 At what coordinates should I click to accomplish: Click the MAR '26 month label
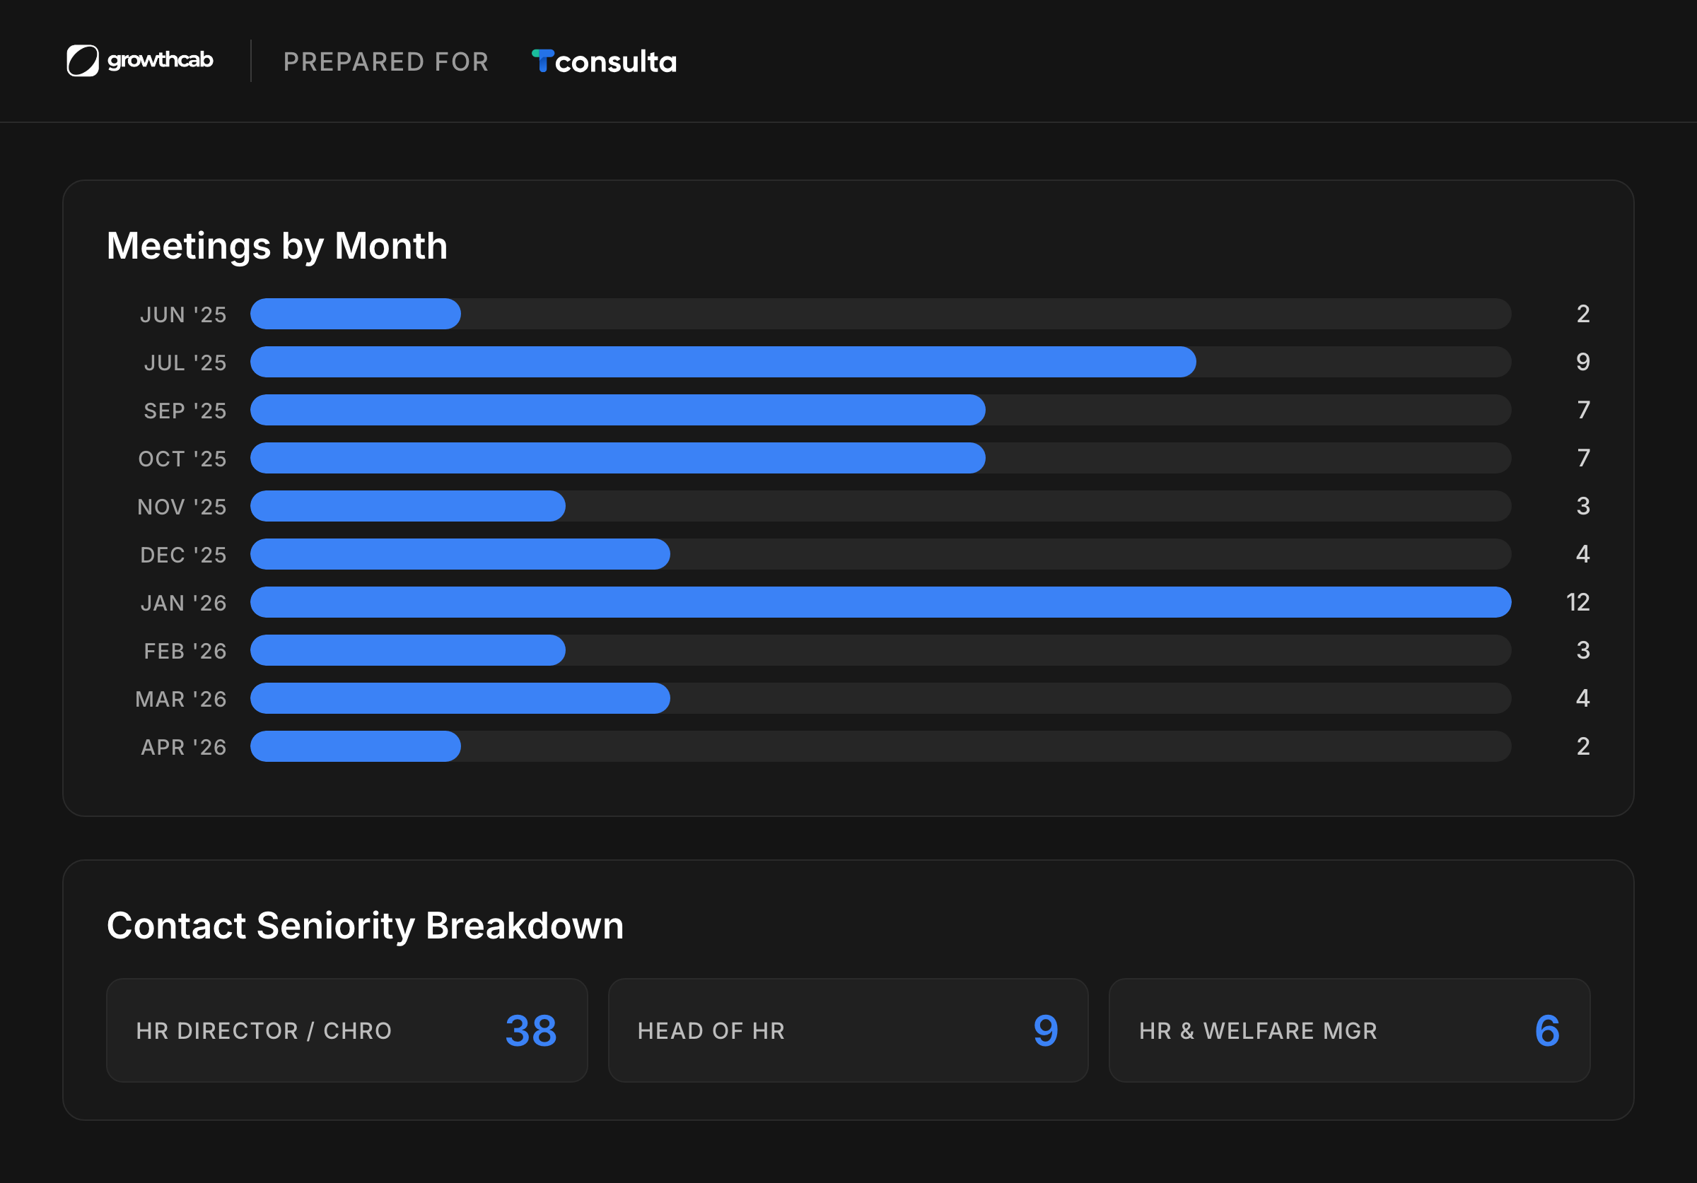point(181,699)
